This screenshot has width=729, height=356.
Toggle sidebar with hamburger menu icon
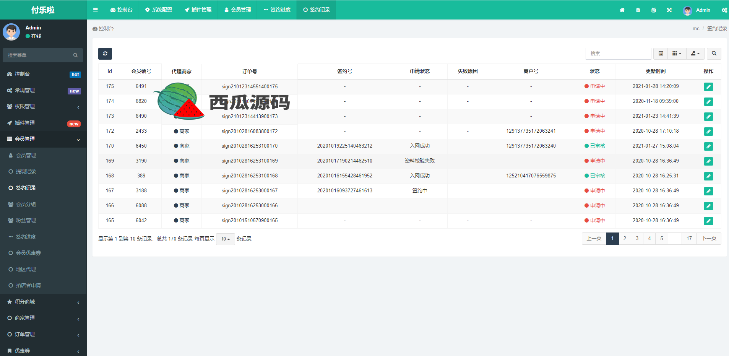95,10
